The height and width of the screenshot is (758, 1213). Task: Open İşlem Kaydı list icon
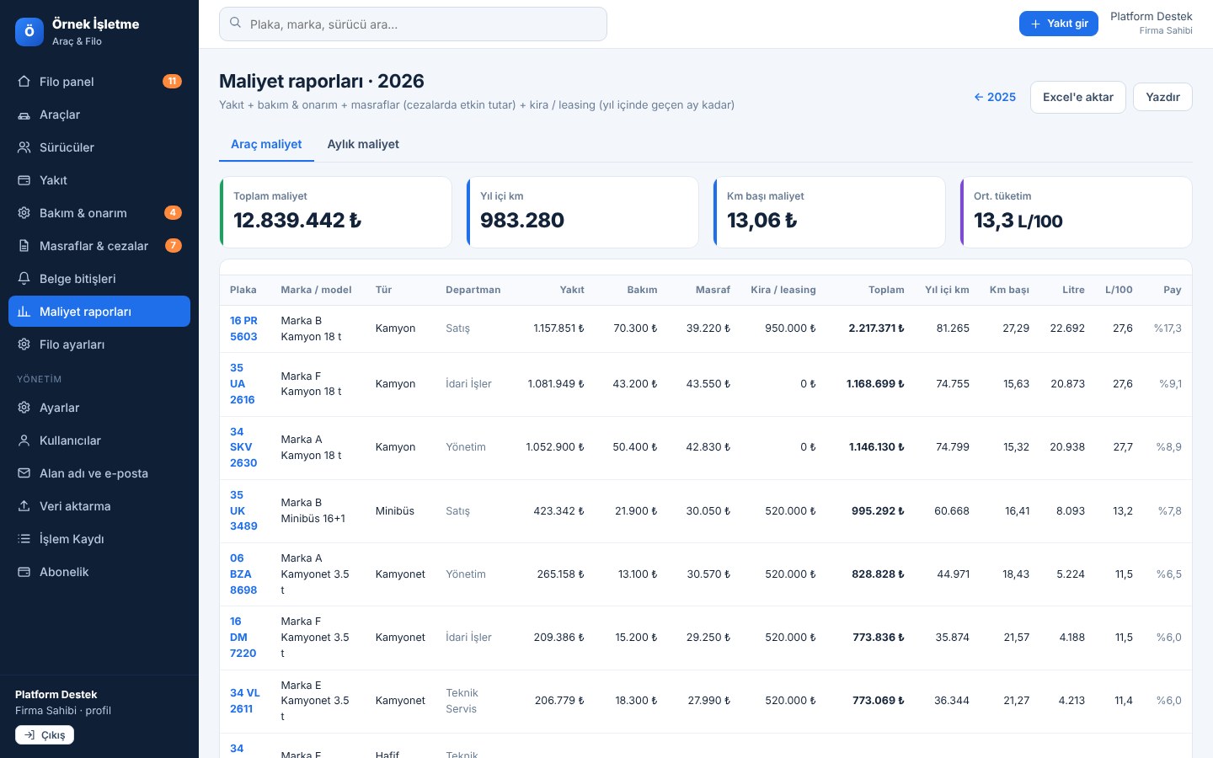click(x=24, y=539)
